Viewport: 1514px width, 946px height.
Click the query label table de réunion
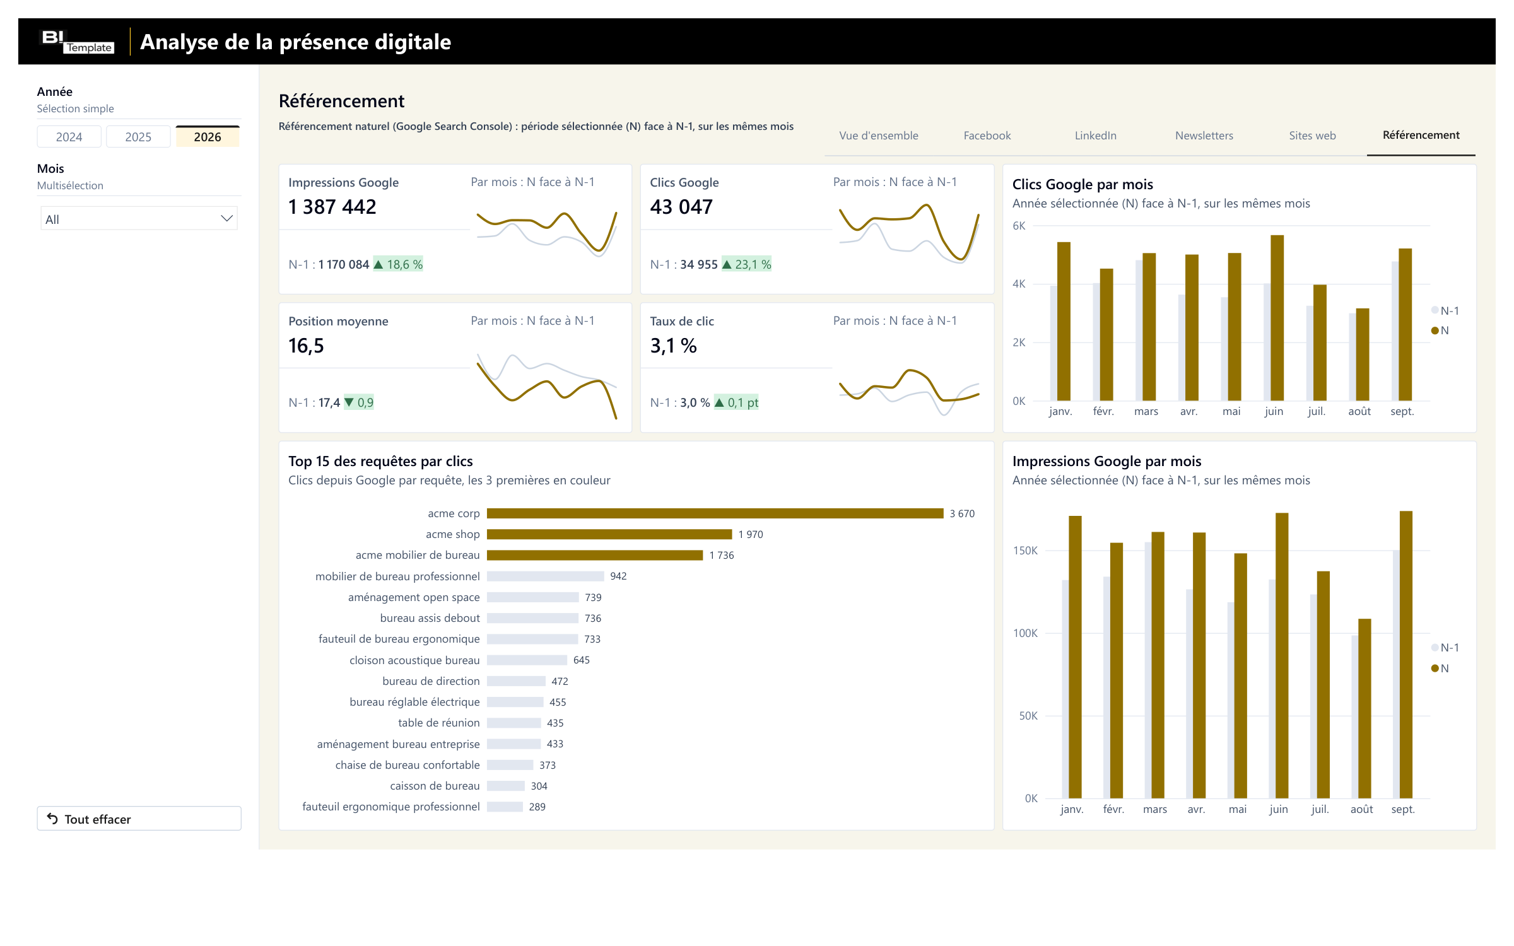tap(438, 723)
